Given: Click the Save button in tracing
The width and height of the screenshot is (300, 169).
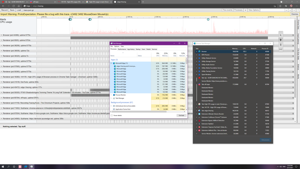Looking at the screenshot, I should pyautogui.click(x=12, y=10).
